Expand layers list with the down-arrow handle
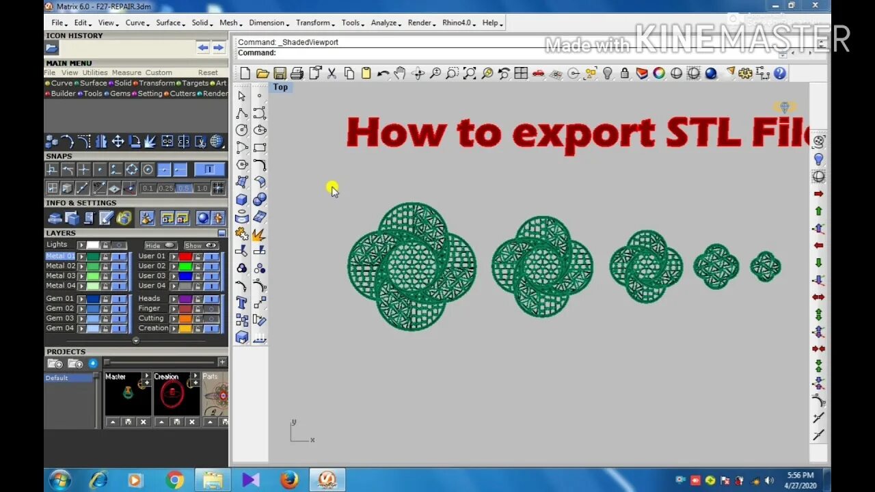Image resolution: width=875 pixels, height=492 pixels. click(135, 340)
